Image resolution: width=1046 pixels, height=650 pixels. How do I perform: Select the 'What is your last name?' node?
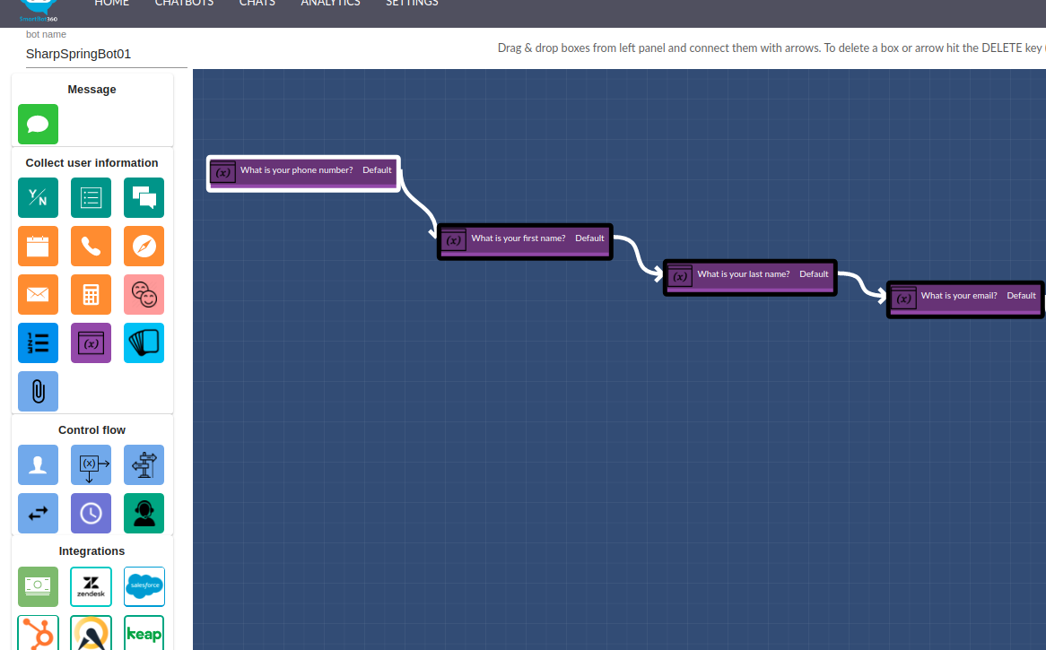[750, 278]
